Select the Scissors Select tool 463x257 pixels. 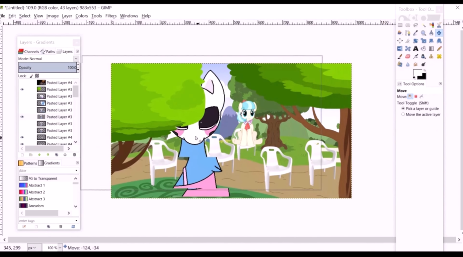coord(439,25)
